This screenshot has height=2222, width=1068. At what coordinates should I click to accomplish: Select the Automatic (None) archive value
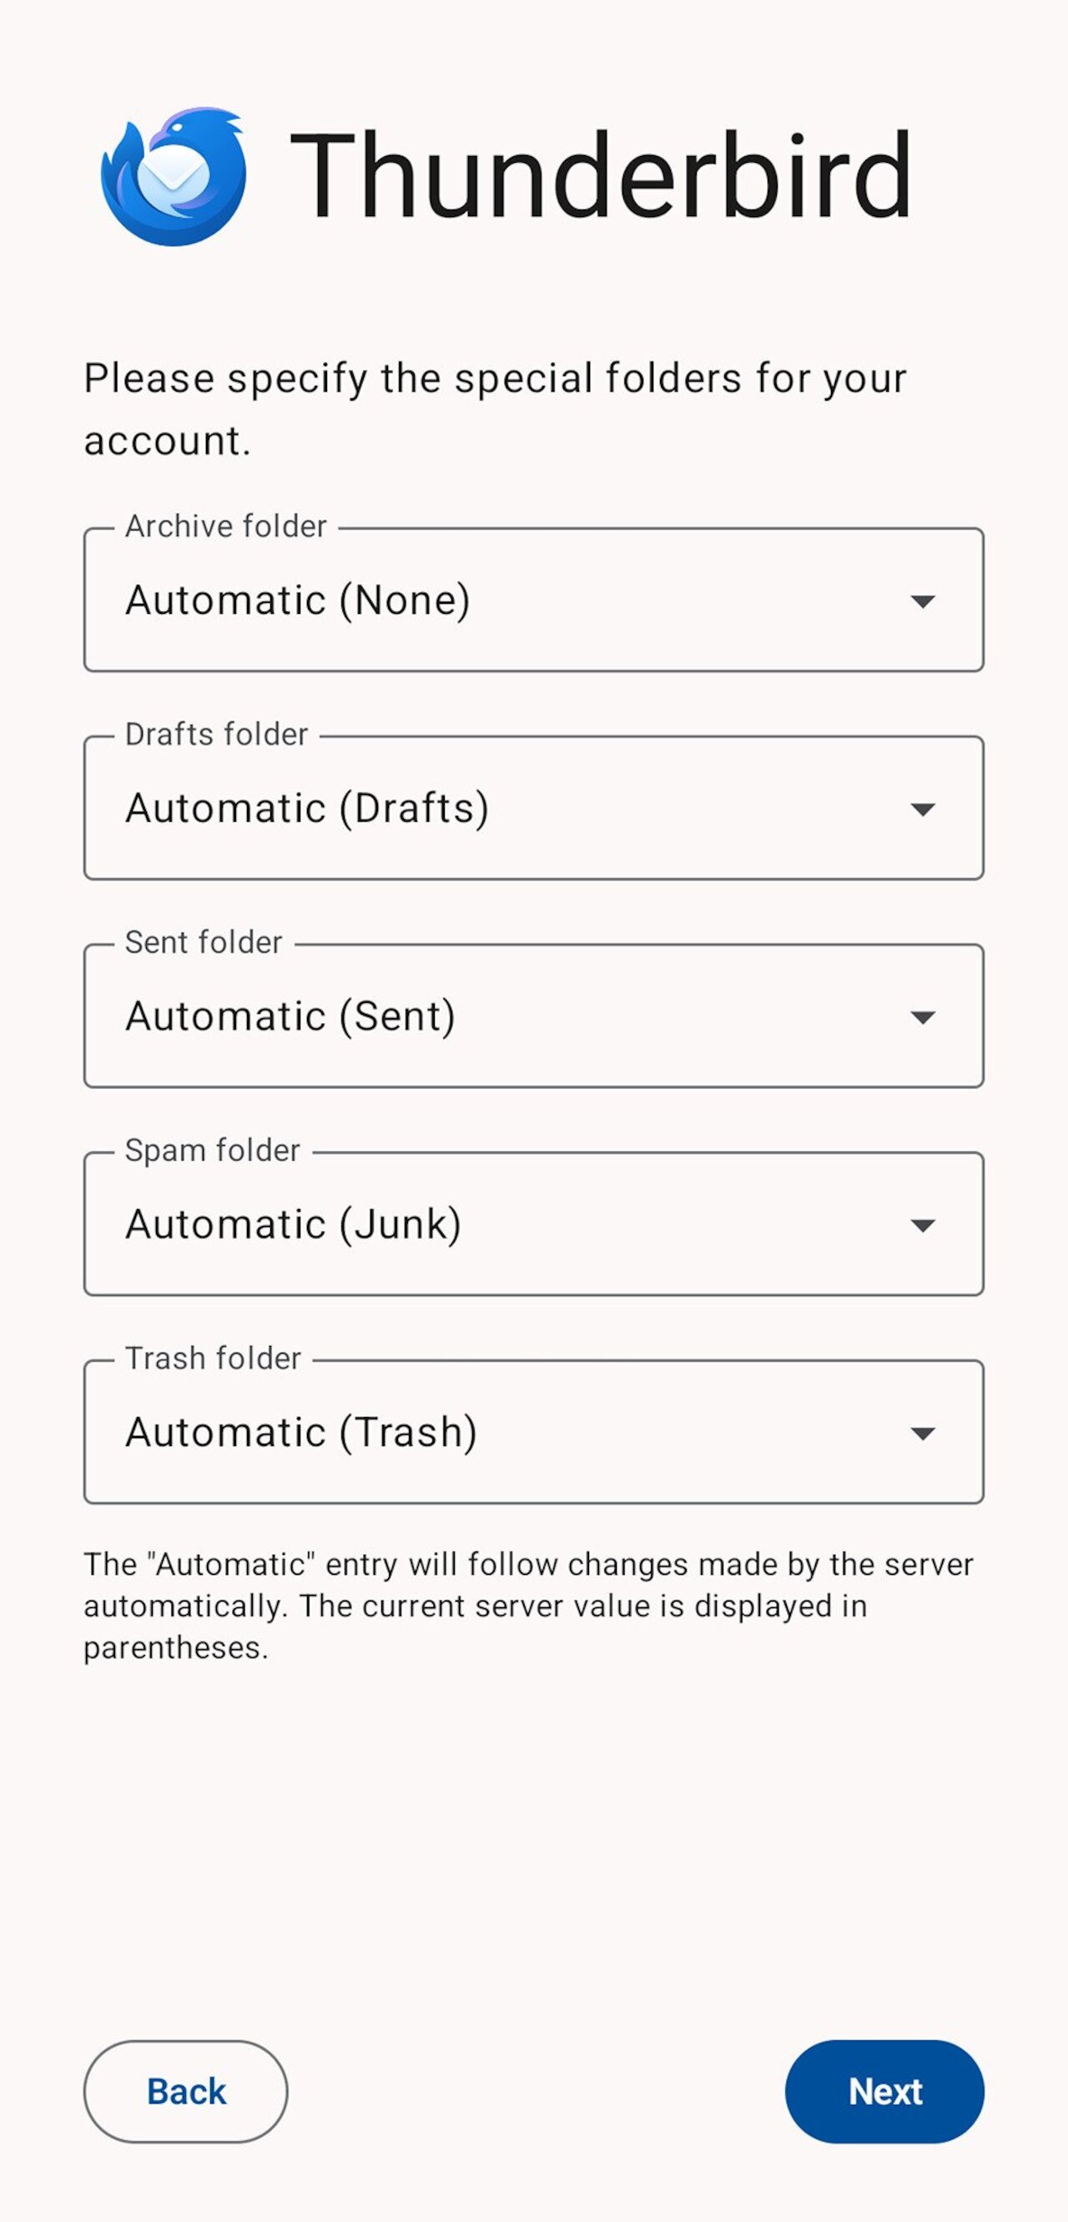click(x=299, y=601)
